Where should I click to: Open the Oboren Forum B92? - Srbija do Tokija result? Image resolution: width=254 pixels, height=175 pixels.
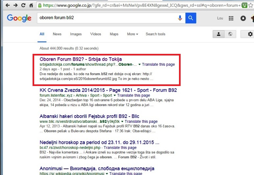pos(81,59)
